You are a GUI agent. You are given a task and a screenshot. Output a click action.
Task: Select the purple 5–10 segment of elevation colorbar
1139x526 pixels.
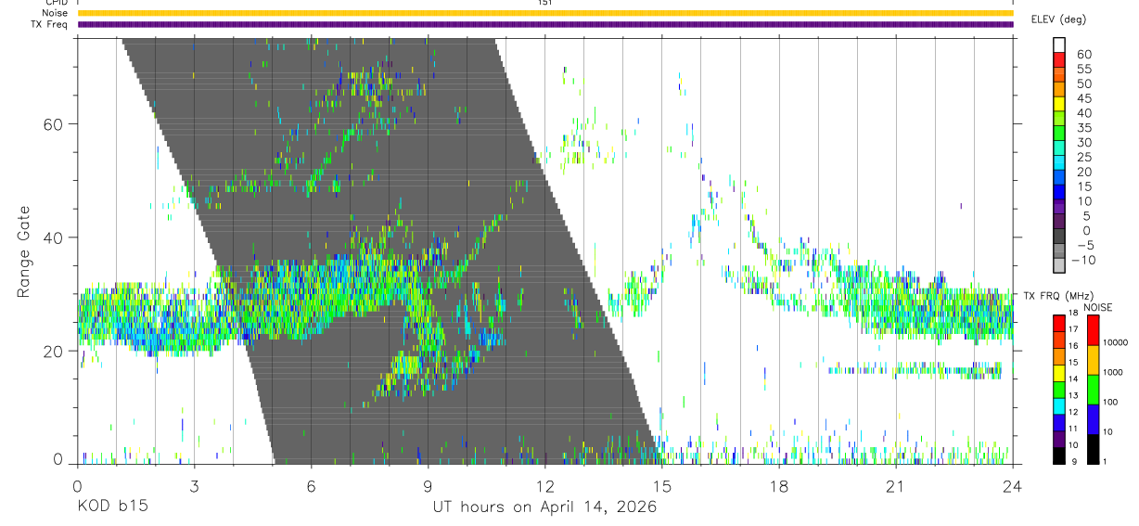(x=1059, y=209)
